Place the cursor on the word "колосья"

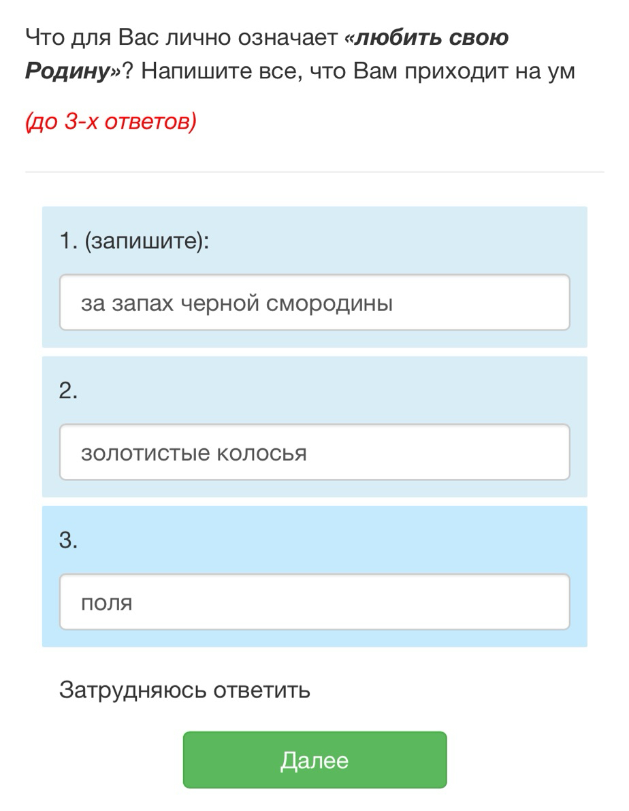[261, 453]
